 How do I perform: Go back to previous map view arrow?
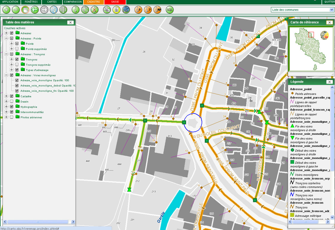tap(35, 10)
